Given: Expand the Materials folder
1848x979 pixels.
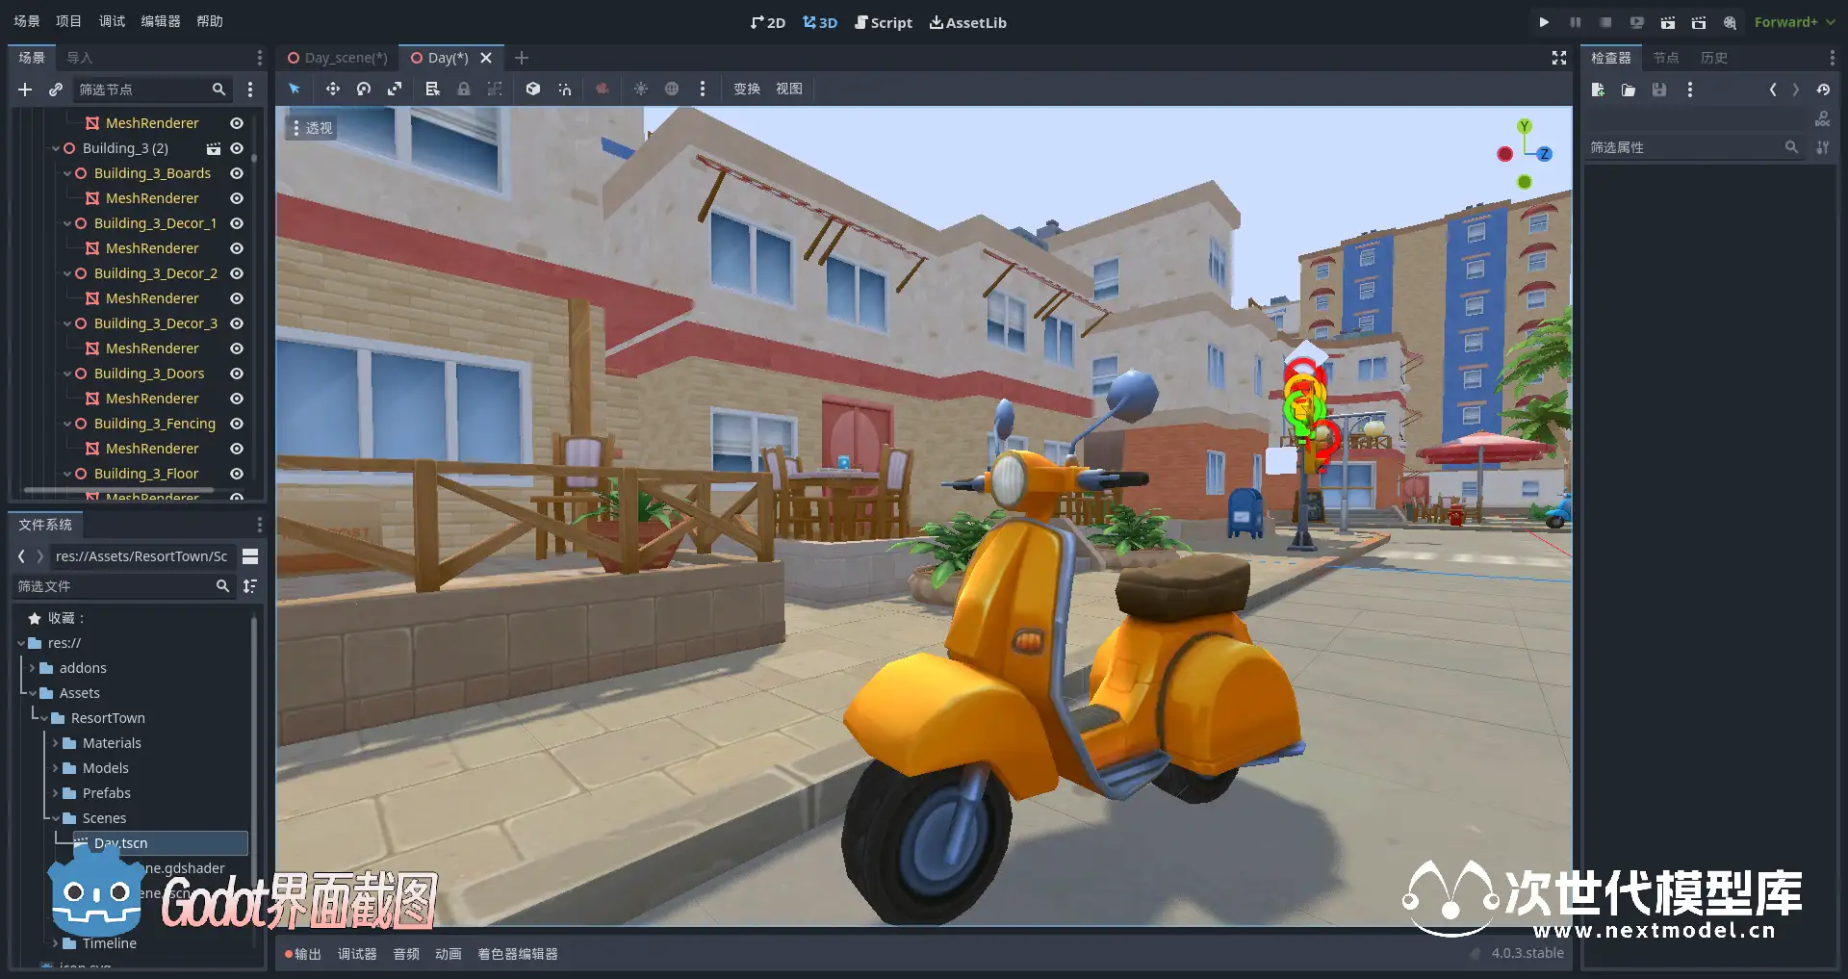Looking at the screenshot, I should 56,743.
